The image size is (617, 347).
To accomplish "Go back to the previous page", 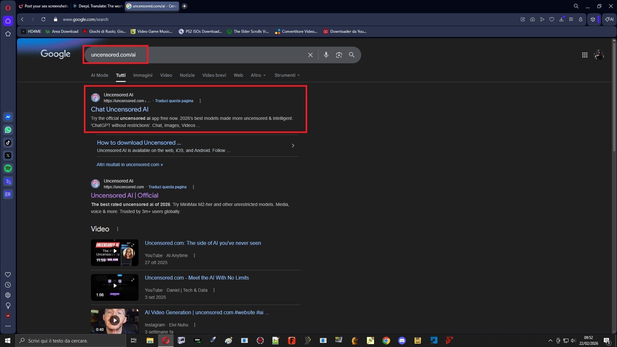I will tap(22, 19).
